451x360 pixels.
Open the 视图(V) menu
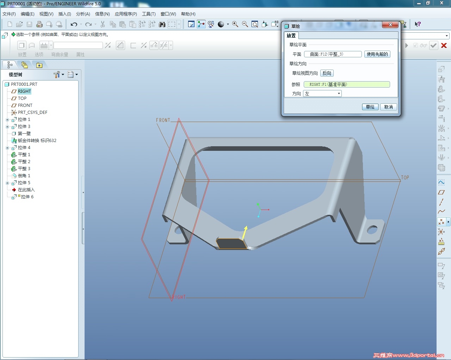46,14
